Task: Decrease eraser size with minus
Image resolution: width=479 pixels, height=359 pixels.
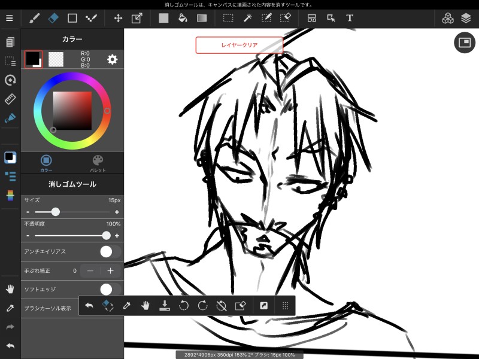Action: click(x=28, y=212)
